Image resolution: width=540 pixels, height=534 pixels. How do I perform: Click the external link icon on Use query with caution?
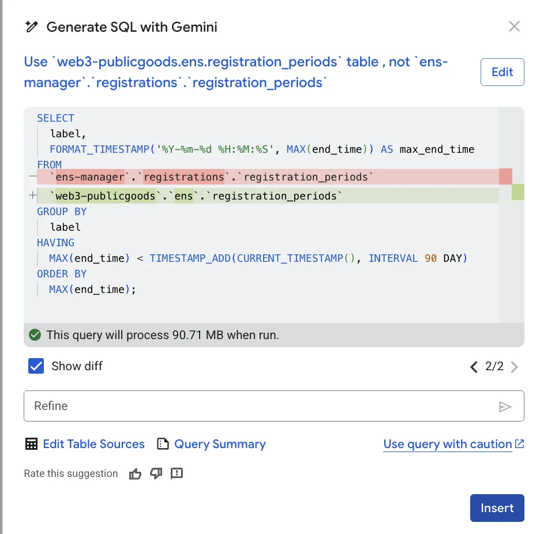click(x=520, y=443)
